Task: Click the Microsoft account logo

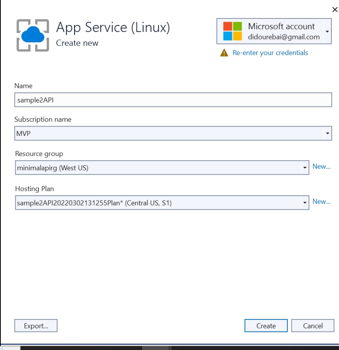Action: 233,31
